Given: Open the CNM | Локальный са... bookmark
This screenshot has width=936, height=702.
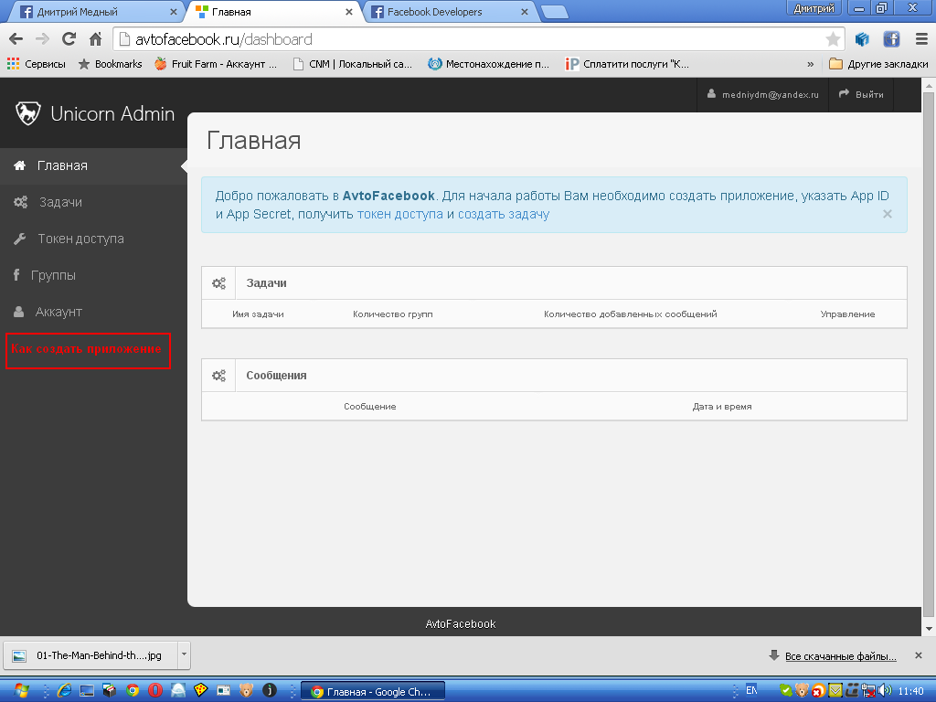Looking at the screenshot, I should (353, 64).
